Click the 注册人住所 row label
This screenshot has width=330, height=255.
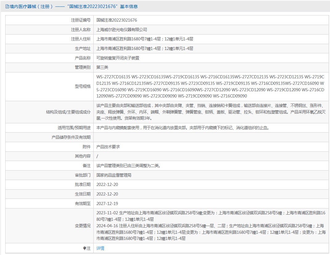[x=81, y=39]
